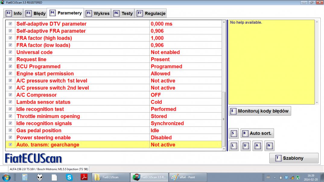Click the Auto sort. button
The width and height of the screenshot is (324, 182).
tap(257, 133)
